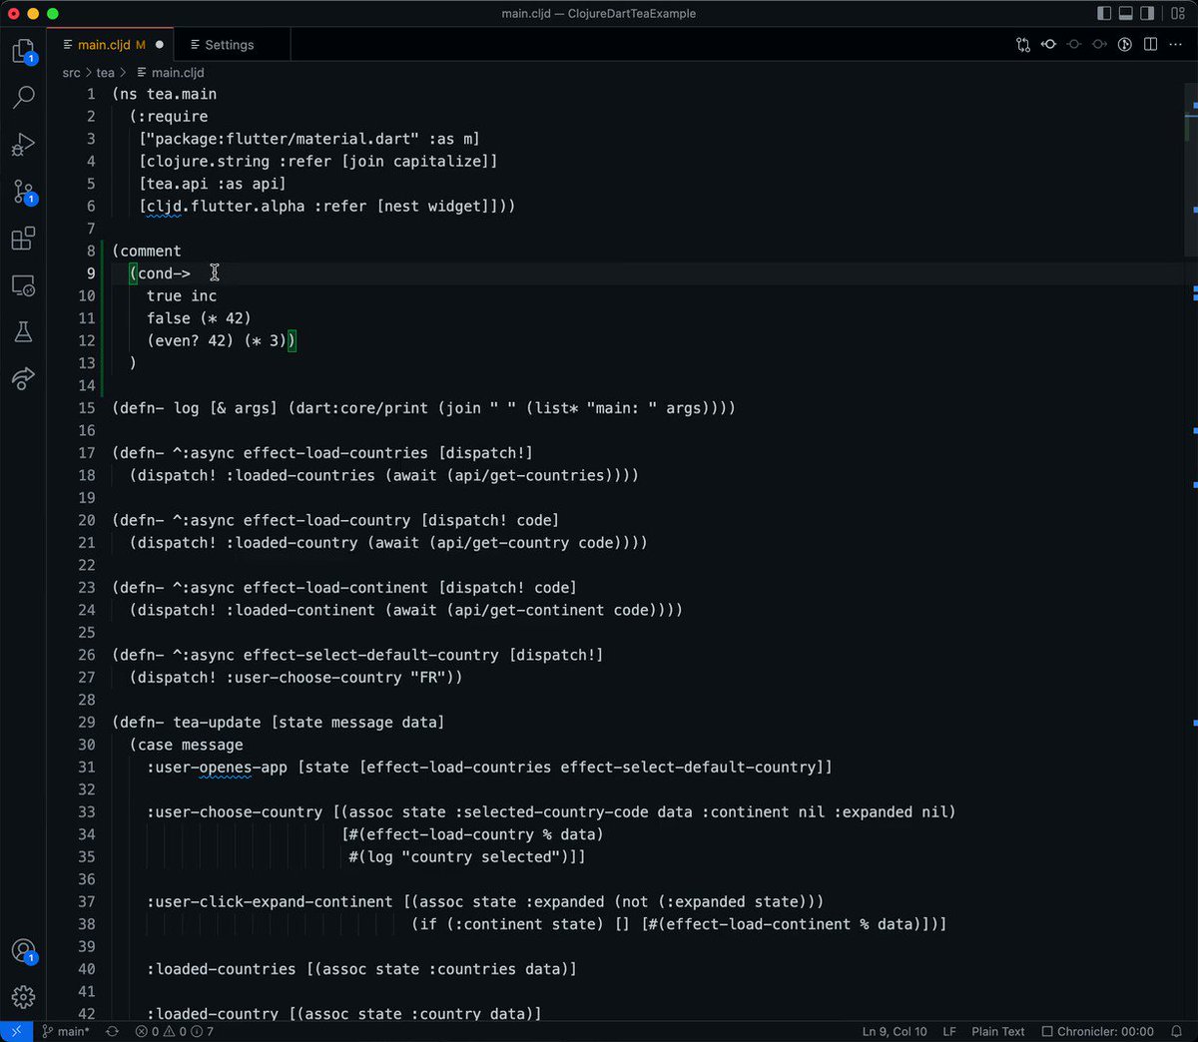This screenshot has height=1042, width=1198.
Task: Click "tea-update" function name on line 29
Action: tap(217, 722)
